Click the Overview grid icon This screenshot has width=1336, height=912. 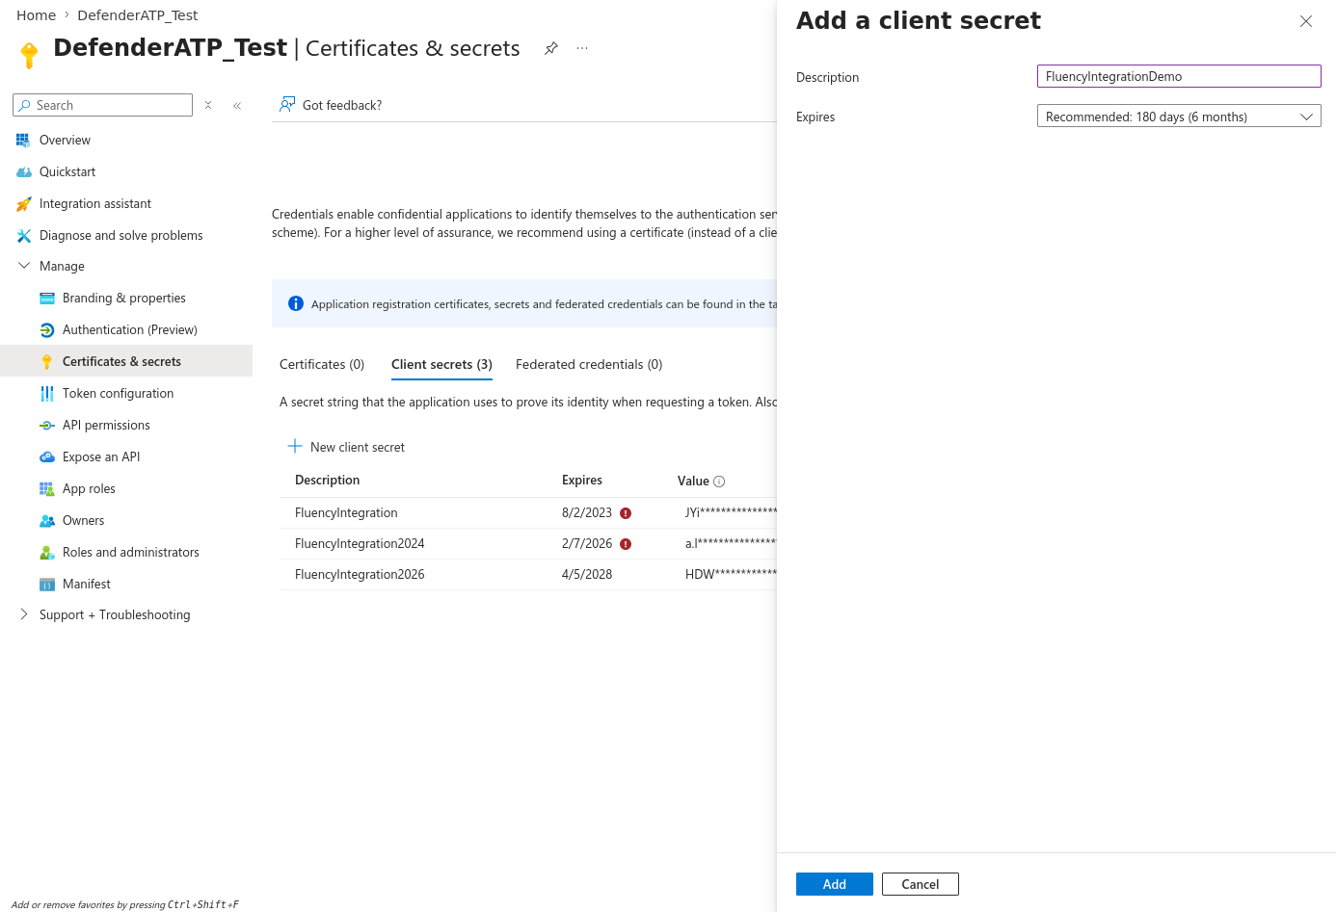point(23,140)
